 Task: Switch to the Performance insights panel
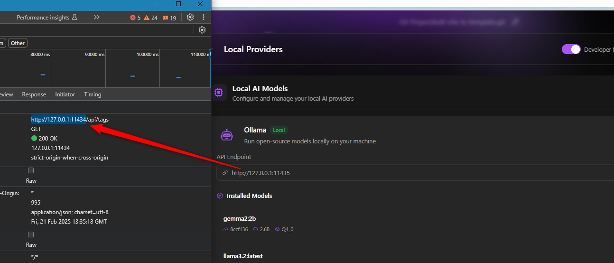43,18
